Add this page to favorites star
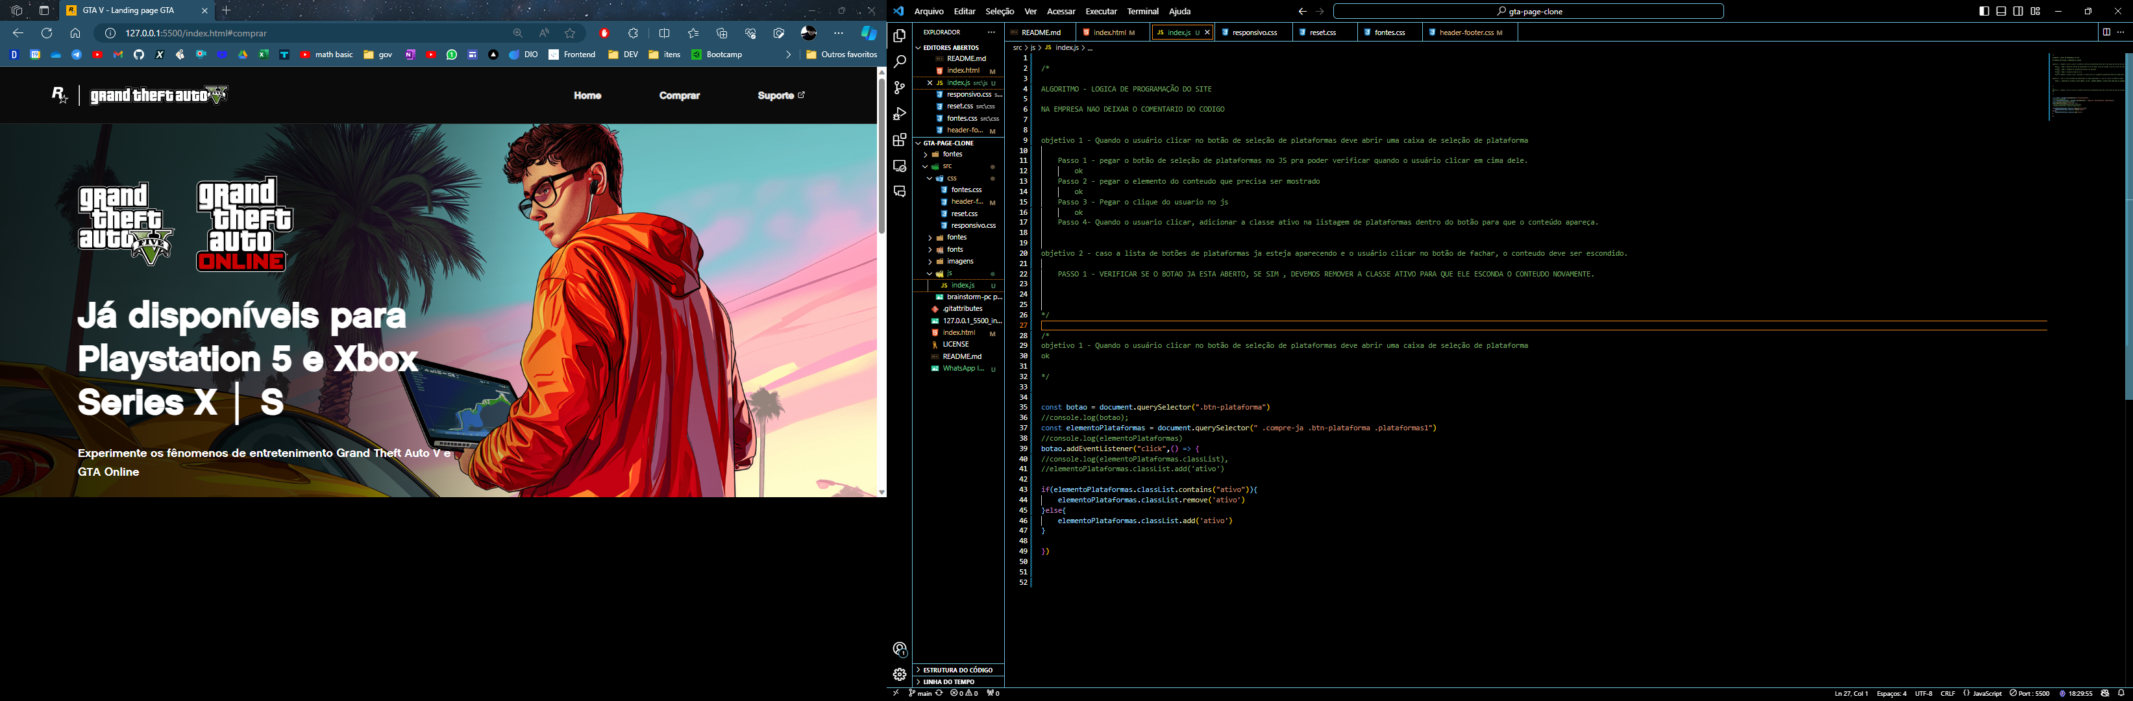2133x701 pixels. click(x=570, y=33)
